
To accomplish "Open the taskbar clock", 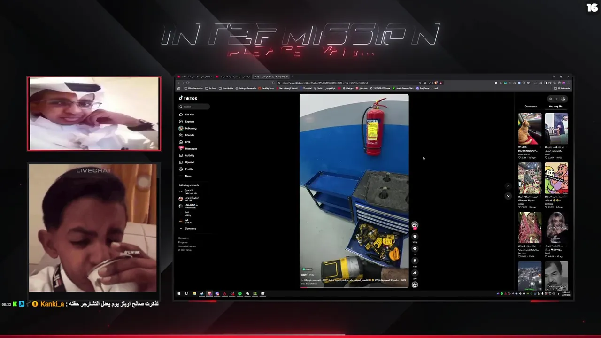I will 565,294.
